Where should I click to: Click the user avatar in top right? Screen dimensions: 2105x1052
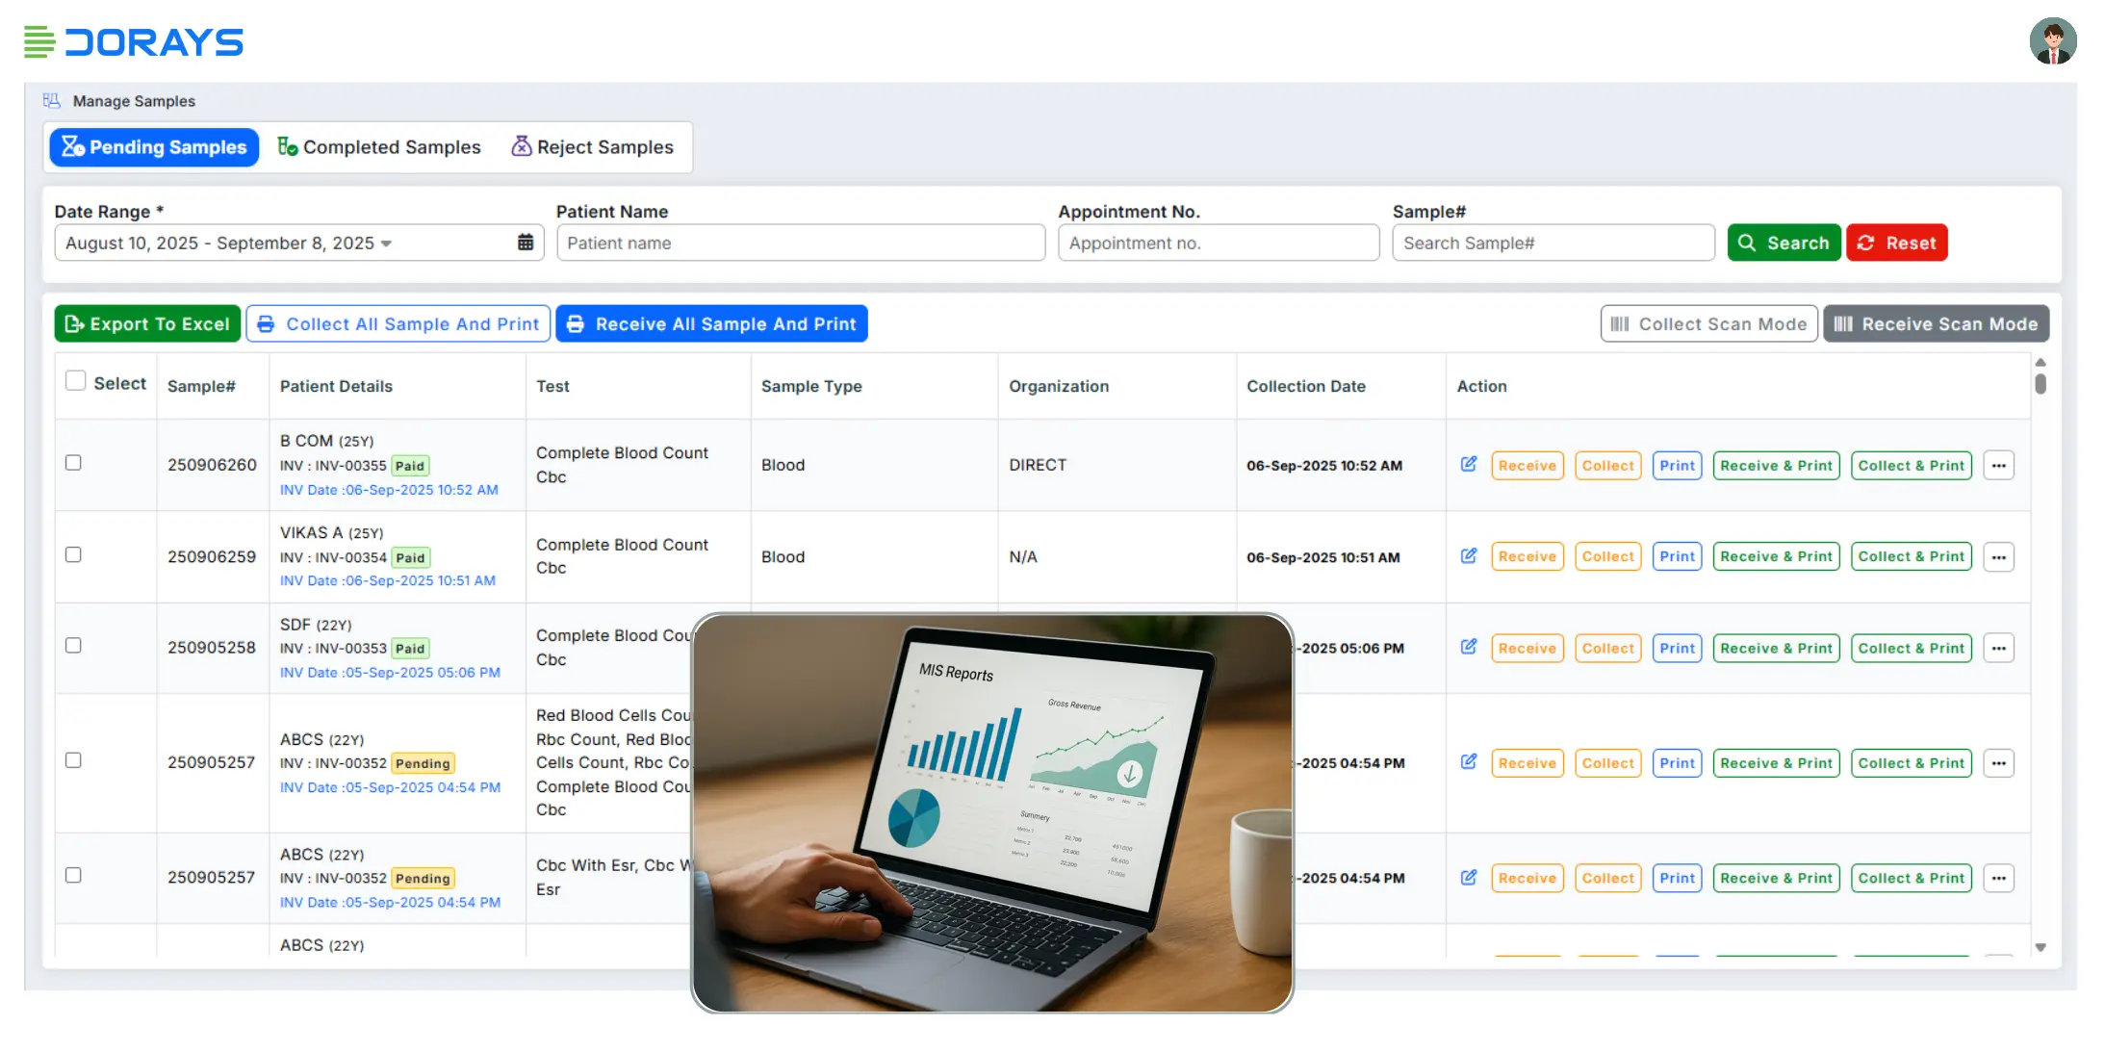point(2052,41)
